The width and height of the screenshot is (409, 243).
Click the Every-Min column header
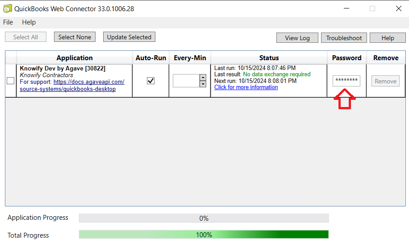(x=190, y=58)
